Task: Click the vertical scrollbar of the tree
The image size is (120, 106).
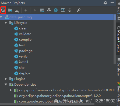Action: (x=115, y=39)
